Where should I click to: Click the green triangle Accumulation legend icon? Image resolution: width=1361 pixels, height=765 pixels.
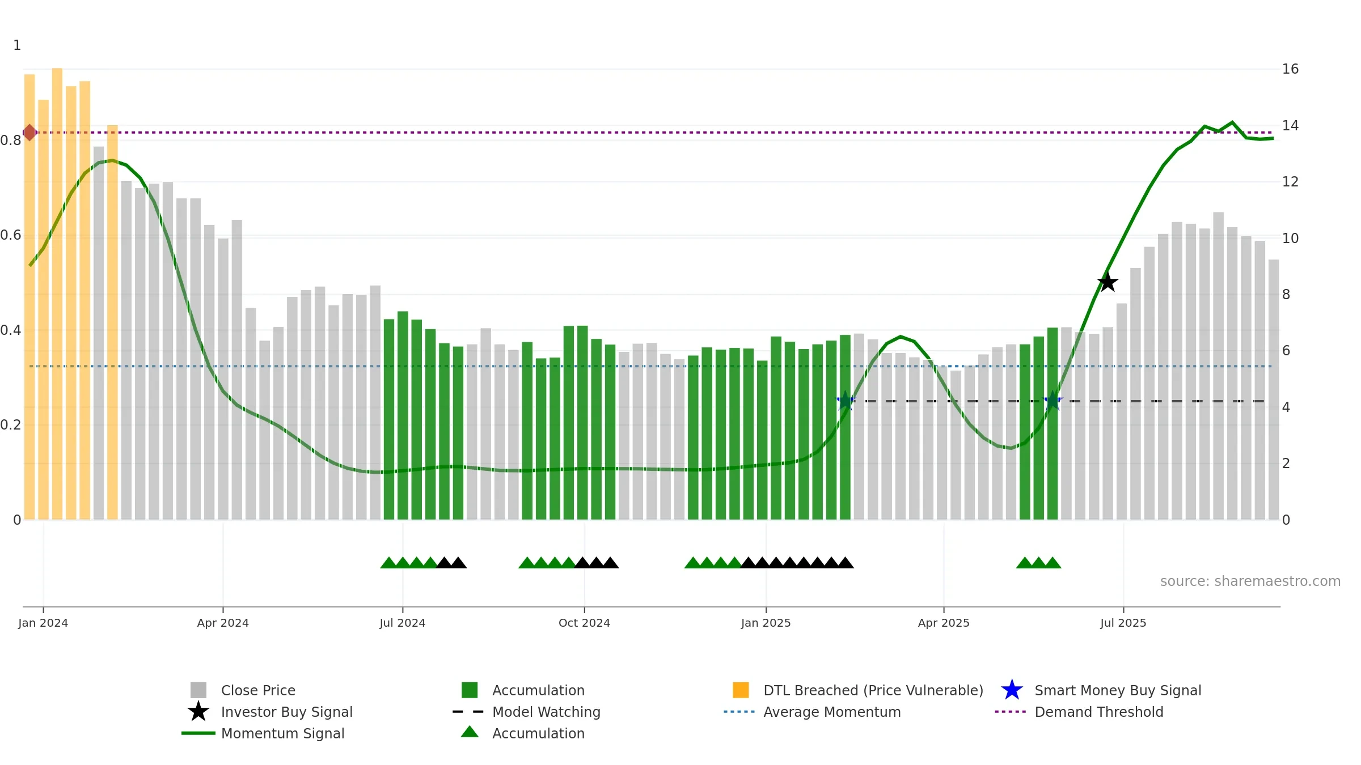[x=470, y=732]
